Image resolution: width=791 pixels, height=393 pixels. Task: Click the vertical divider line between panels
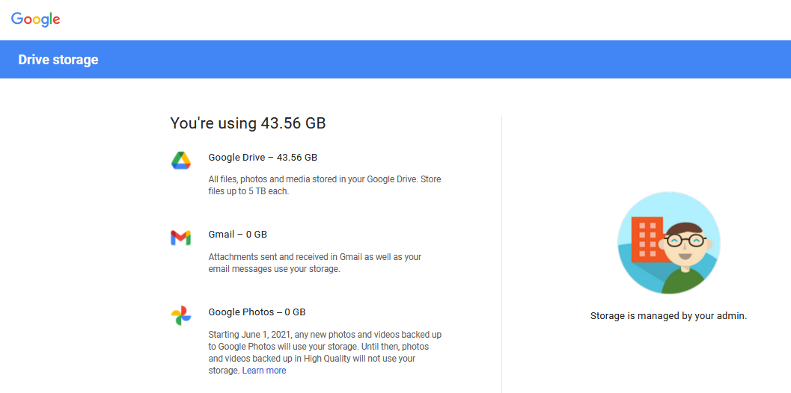501,254
